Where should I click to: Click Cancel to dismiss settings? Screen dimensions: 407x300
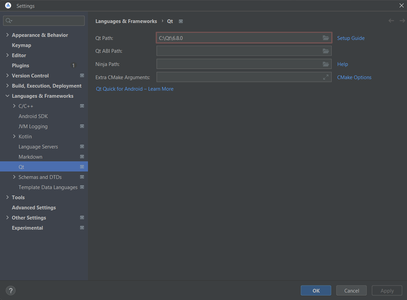tap(352, 291)
